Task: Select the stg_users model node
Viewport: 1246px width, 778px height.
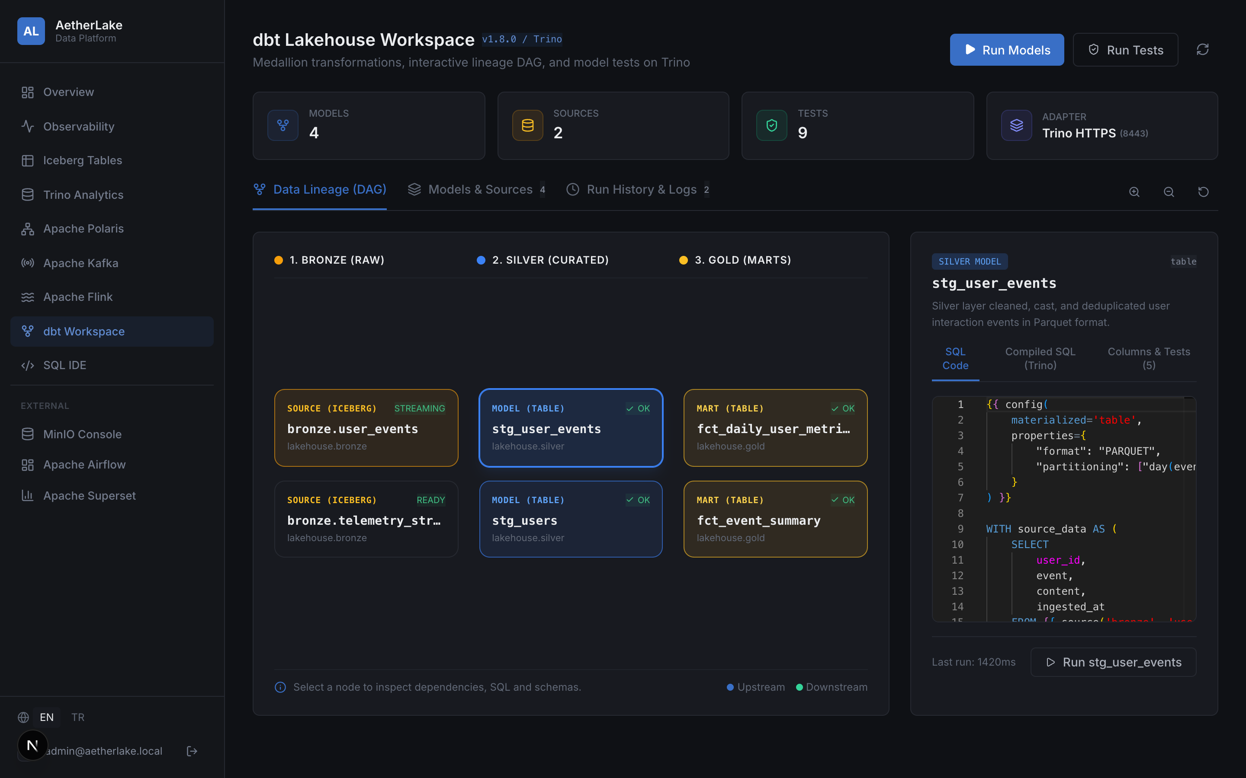Action: pos(571,519)
